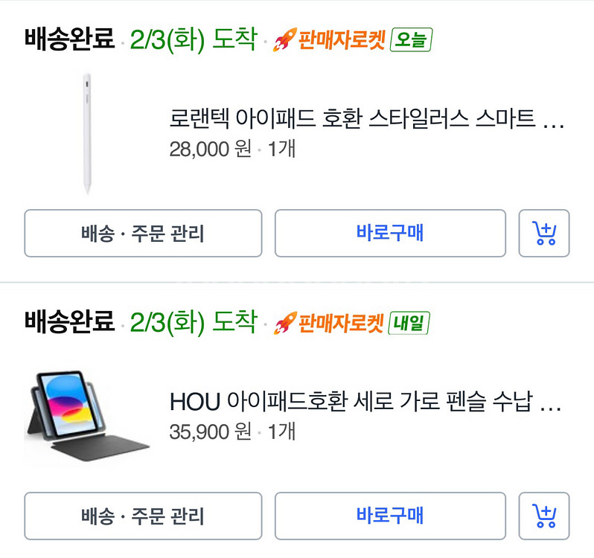Click 배송 · 주문 관리 for the HOU case order
The width and height of the screenshot is (594, 558).
pos(143,515)
